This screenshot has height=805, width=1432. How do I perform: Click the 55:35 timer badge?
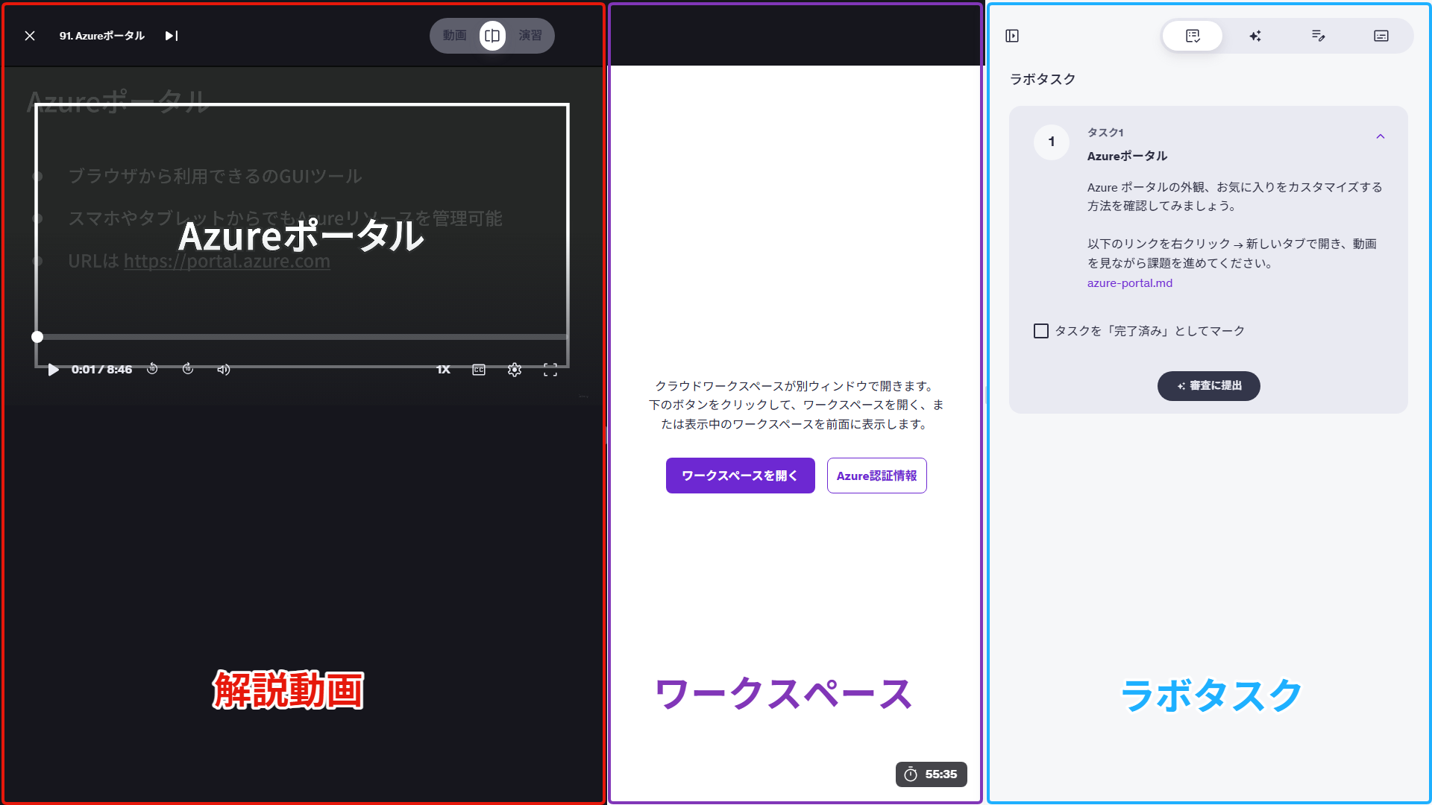932,774
